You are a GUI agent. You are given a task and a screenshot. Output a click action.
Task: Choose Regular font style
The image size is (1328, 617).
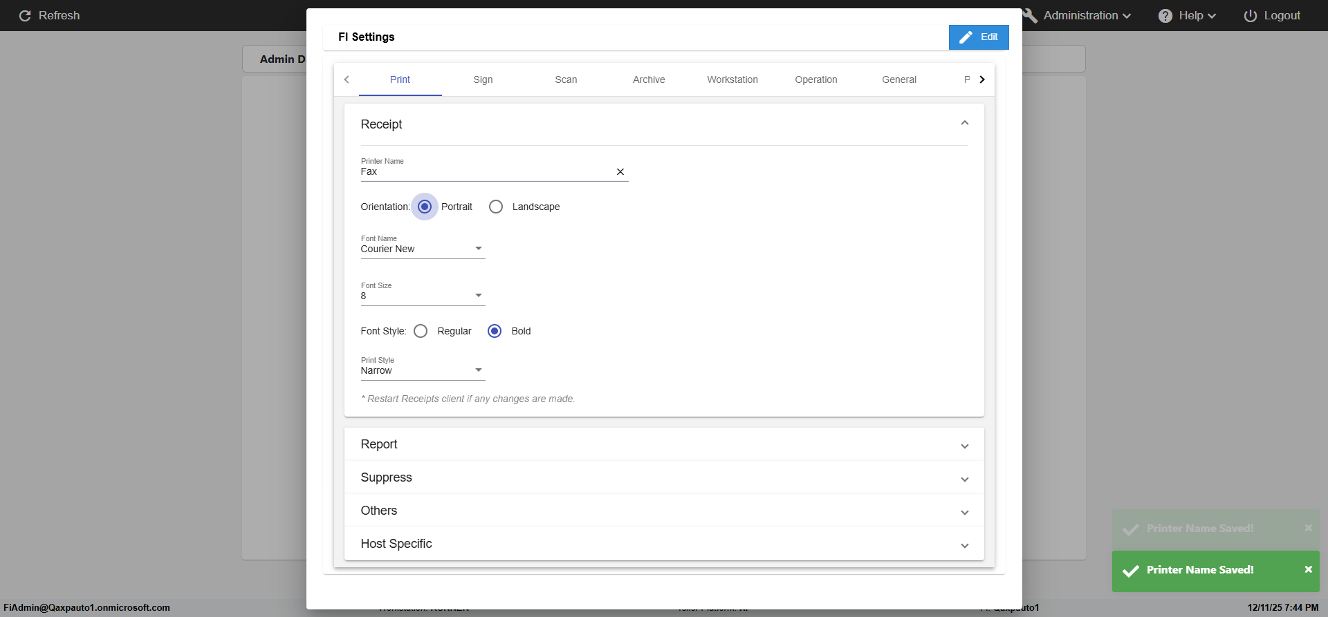(421, 331)
